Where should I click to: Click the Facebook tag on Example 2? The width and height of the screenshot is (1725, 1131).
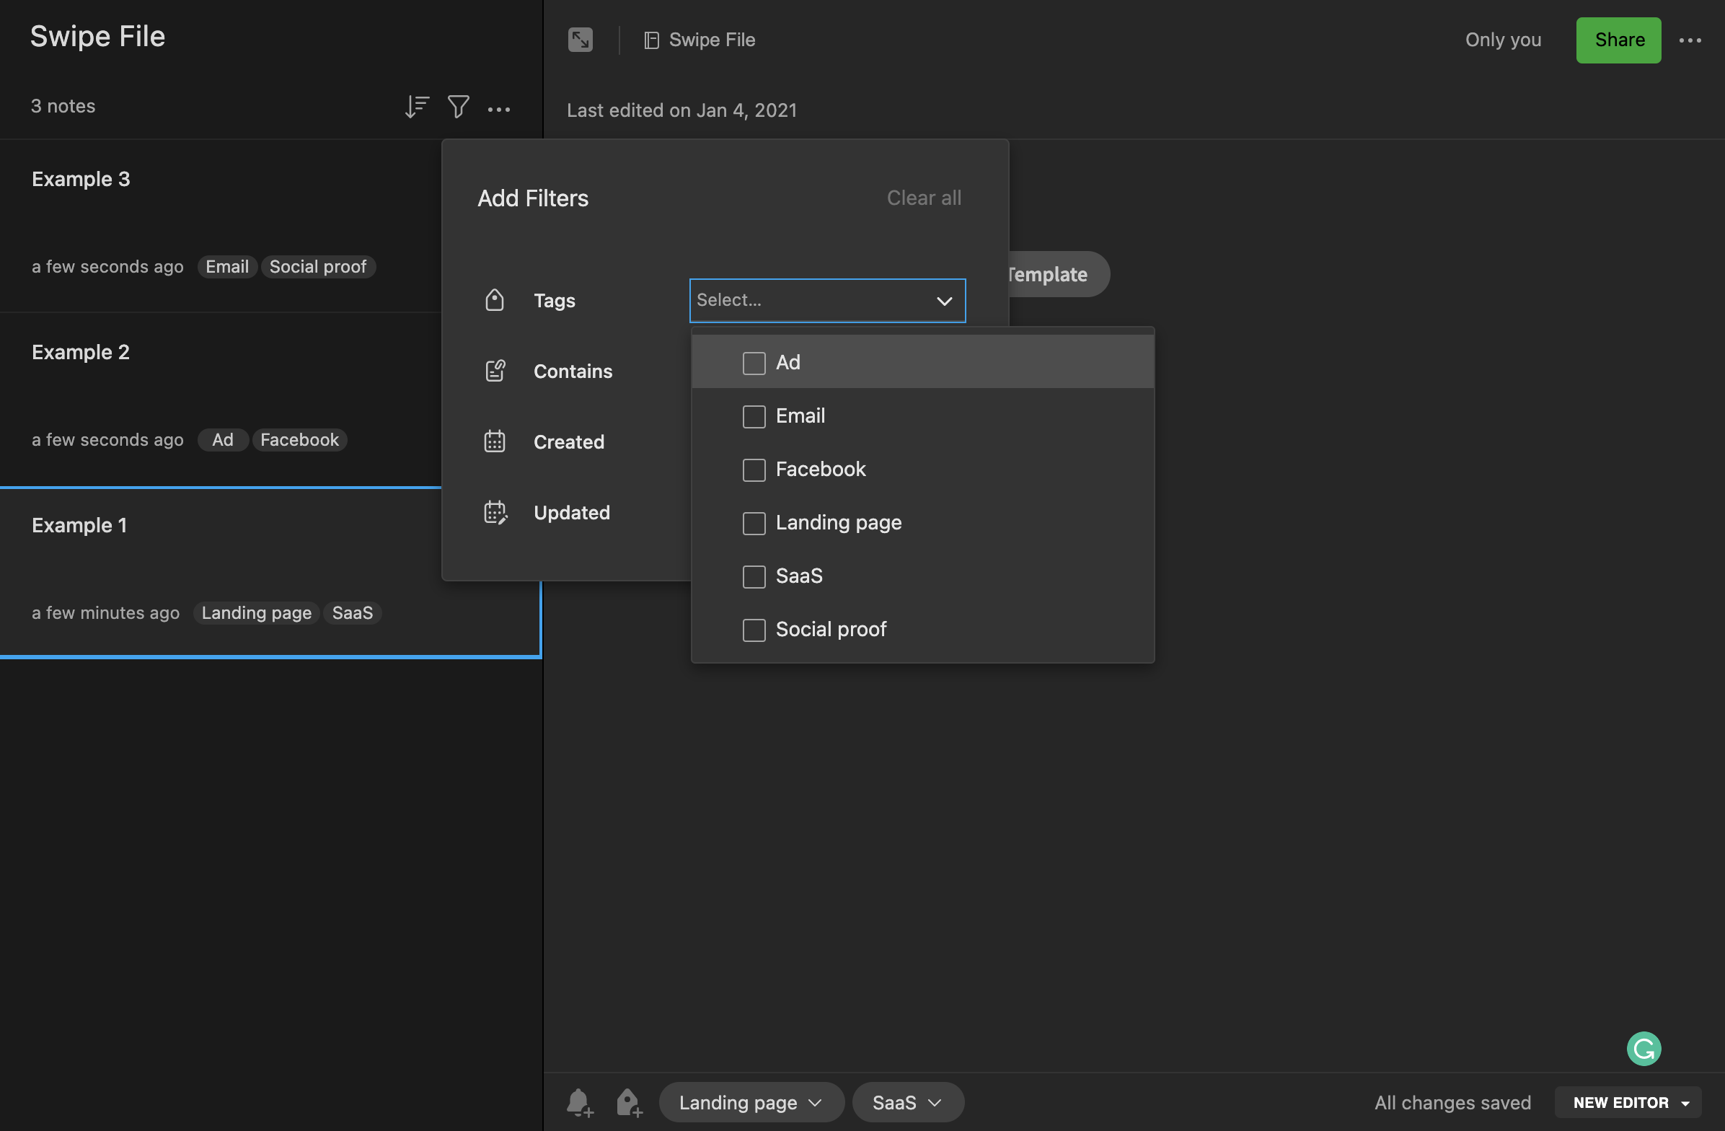[299, 440]
